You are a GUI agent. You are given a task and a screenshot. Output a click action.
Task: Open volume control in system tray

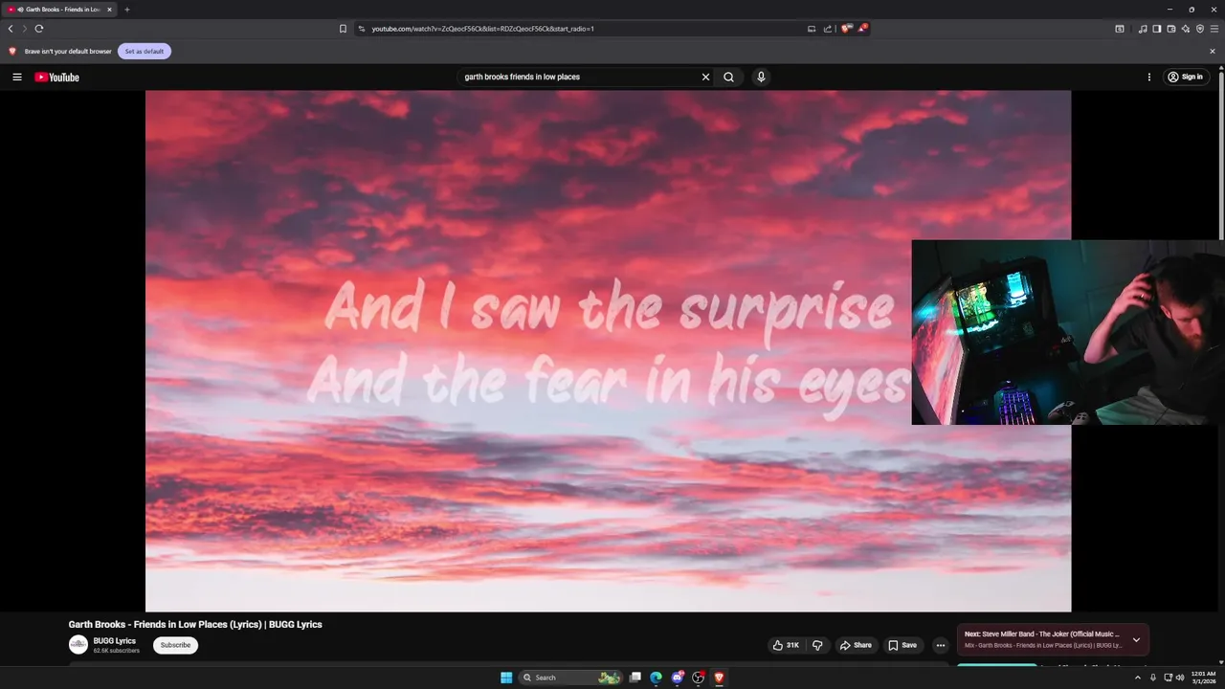[x=1180, y=678]
